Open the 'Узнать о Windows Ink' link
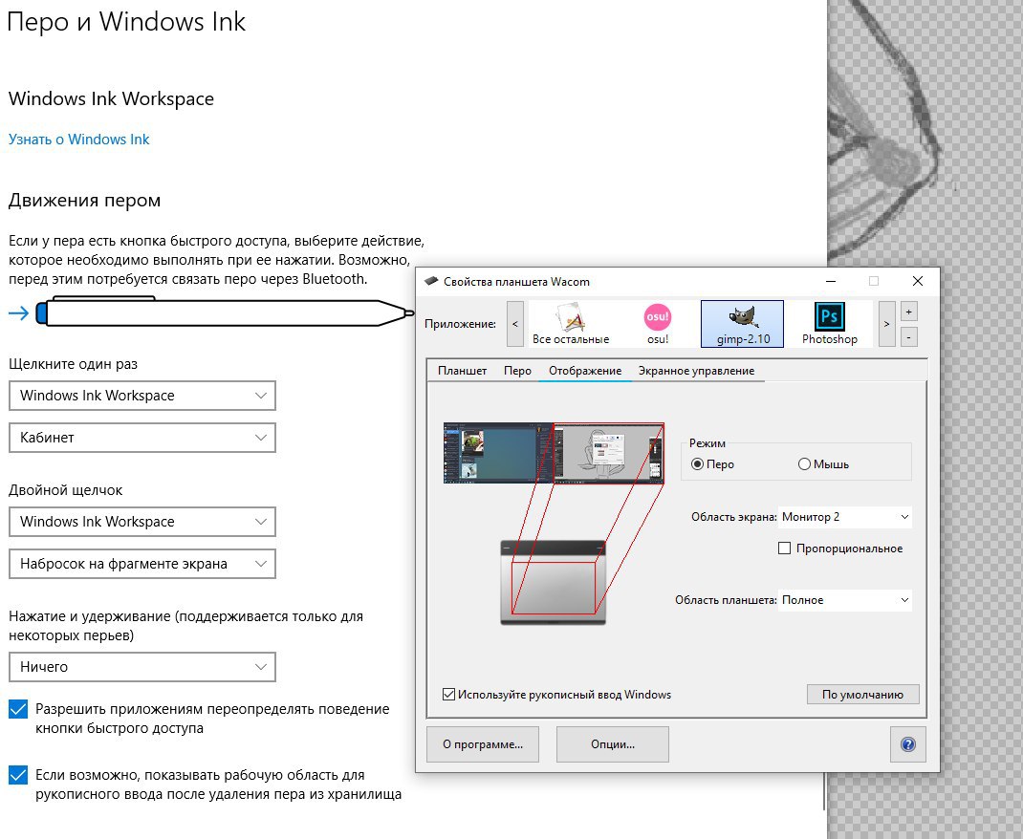Viewport: 1023px width, 839px height. 79,140
